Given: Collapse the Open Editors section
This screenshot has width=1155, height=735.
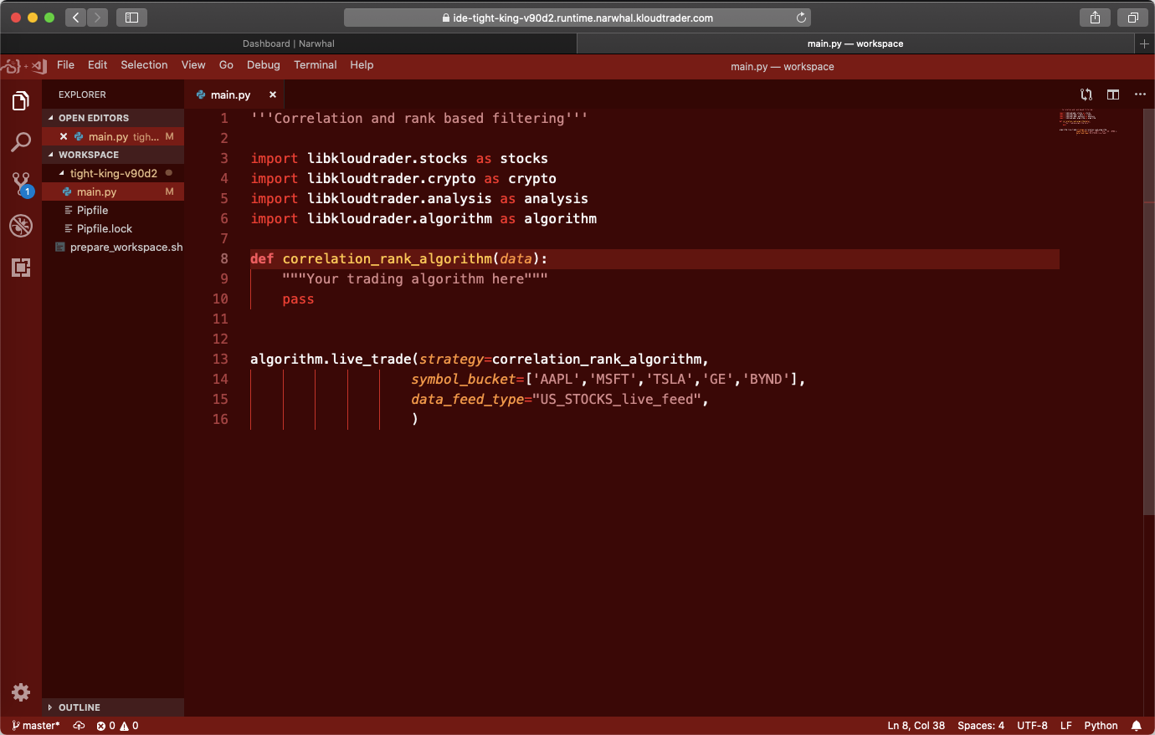Looking at the screenshot, I should click(x=113, y=118).
